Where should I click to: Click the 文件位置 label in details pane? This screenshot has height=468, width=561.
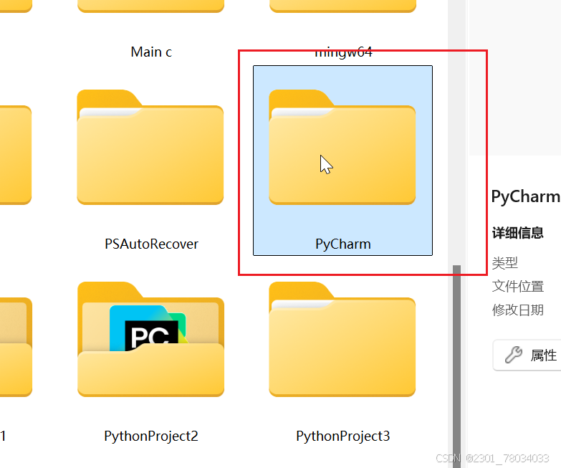(x=518, y=286)
